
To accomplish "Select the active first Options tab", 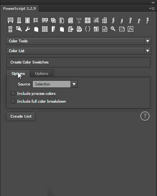I will (x=18, y=74).
